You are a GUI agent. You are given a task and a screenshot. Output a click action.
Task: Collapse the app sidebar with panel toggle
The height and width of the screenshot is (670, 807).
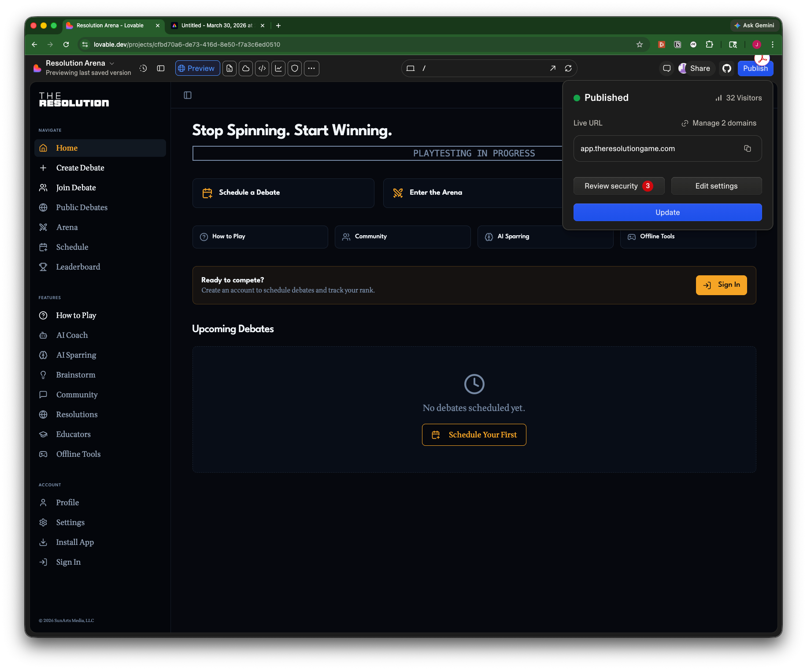[188, 95]
